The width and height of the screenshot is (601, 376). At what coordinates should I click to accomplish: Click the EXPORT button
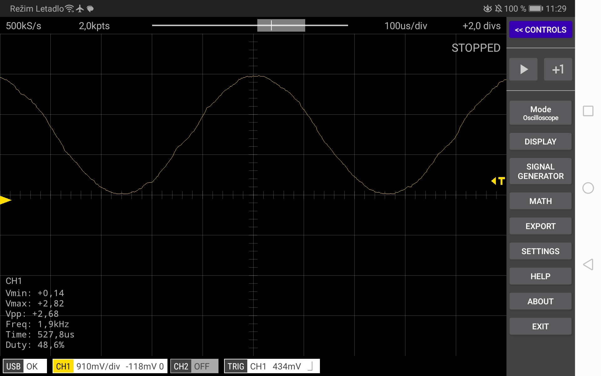[x=541, y=226]
